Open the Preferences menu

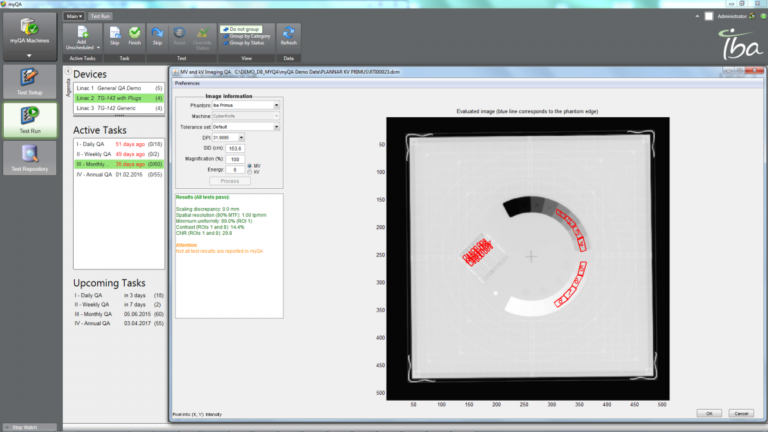(x=187, y=83)
